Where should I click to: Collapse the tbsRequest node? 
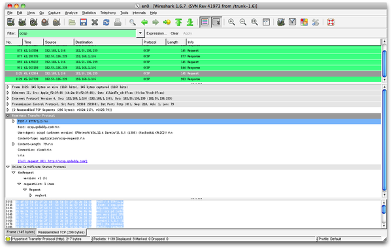[x=14, y=173]
